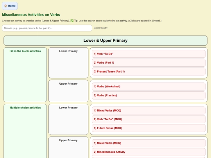
Task: Click the Home button
Action: 10,6
